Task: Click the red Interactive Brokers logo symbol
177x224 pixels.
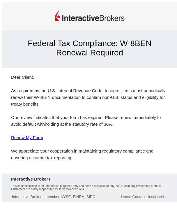Action: pyautogui.click(x=57, y=16)
